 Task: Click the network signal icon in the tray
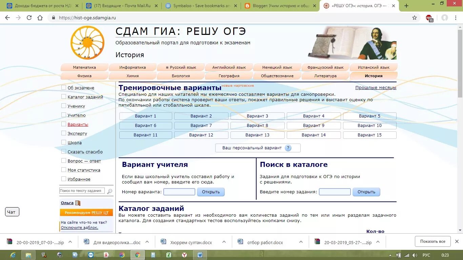click(x=407, y=255)
